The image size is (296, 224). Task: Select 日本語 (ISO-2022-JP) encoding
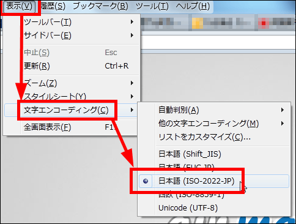213,181
